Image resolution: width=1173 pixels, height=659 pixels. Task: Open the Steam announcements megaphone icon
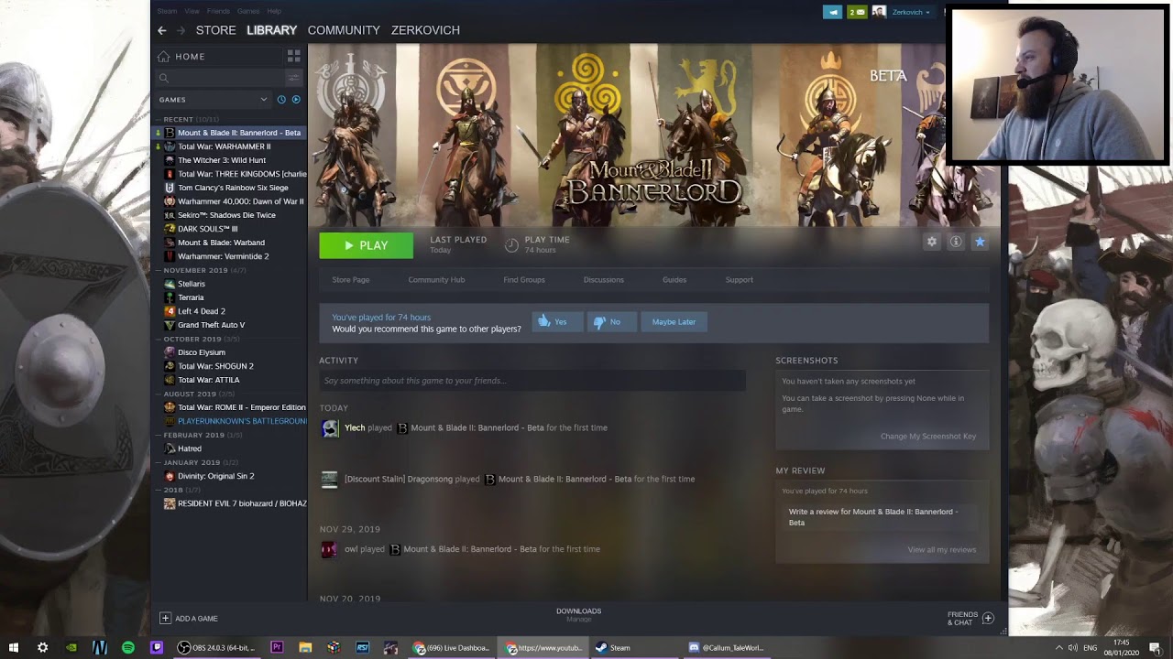[x=832, y=12]
